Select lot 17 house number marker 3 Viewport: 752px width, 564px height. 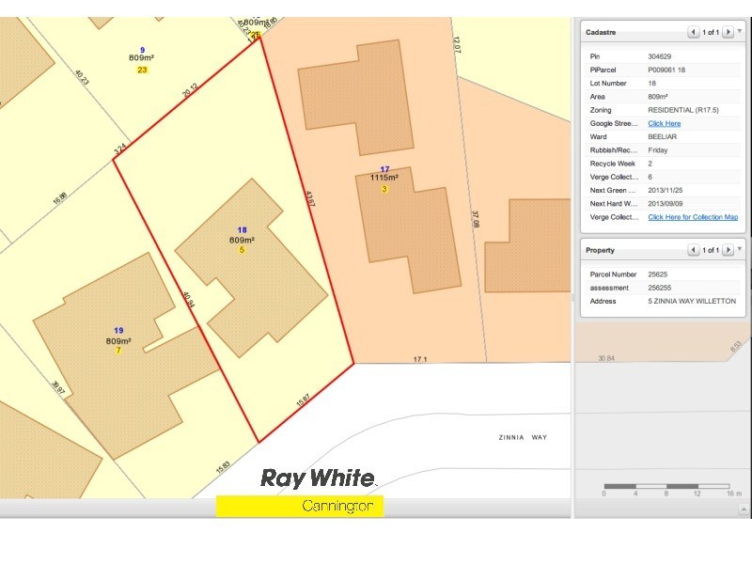coord(384,189)
